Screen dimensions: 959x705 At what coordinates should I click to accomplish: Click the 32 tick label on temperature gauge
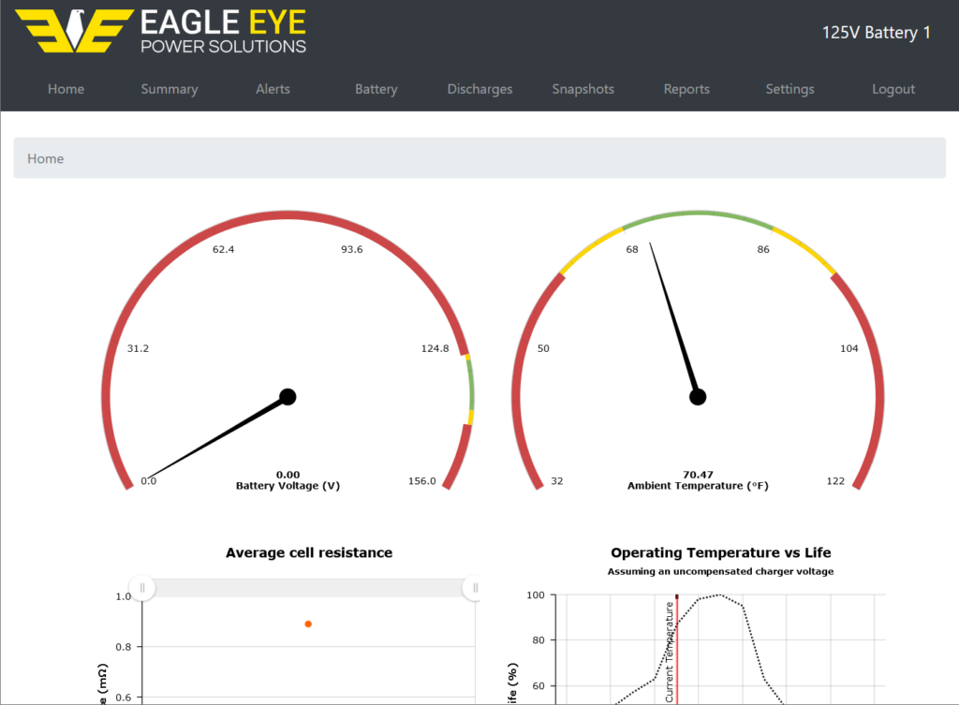pos(556,481)
